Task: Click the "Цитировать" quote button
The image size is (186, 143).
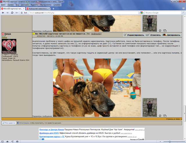Action: [171, 35]
